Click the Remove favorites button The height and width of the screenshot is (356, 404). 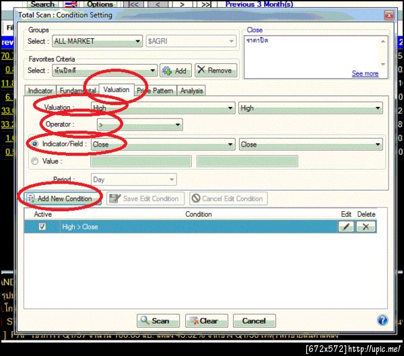click(216, 70)
